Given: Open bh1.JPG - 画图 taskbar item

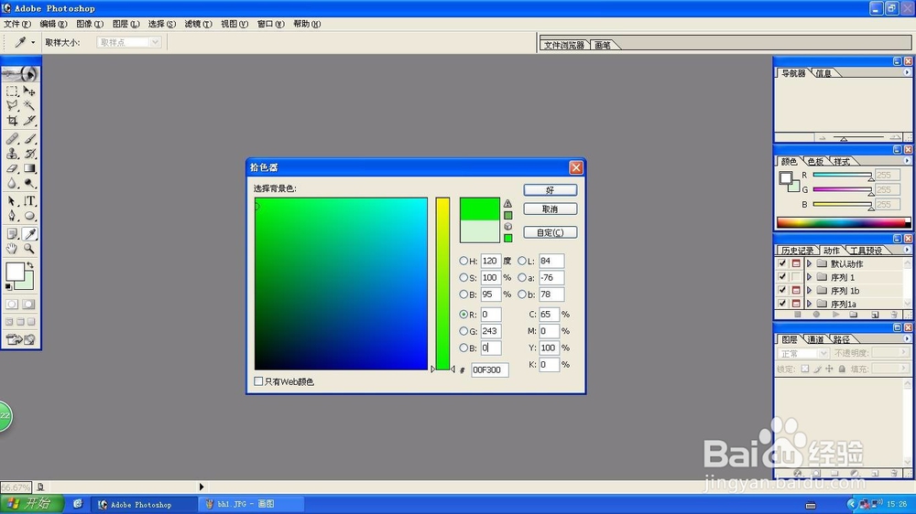Looking at the screenshot, I should pos(251,504).
